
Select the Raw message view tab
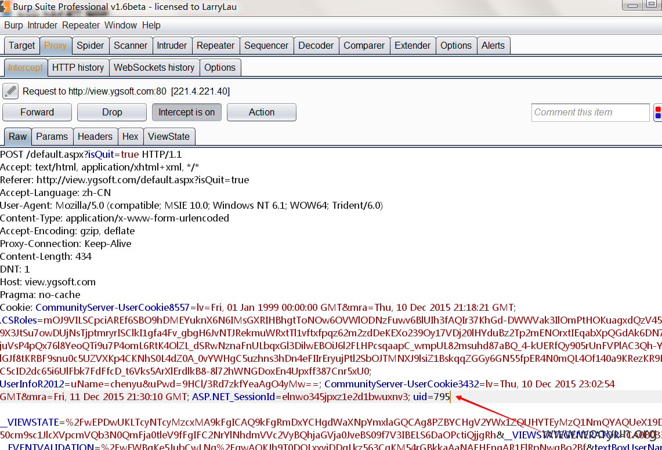18,137
